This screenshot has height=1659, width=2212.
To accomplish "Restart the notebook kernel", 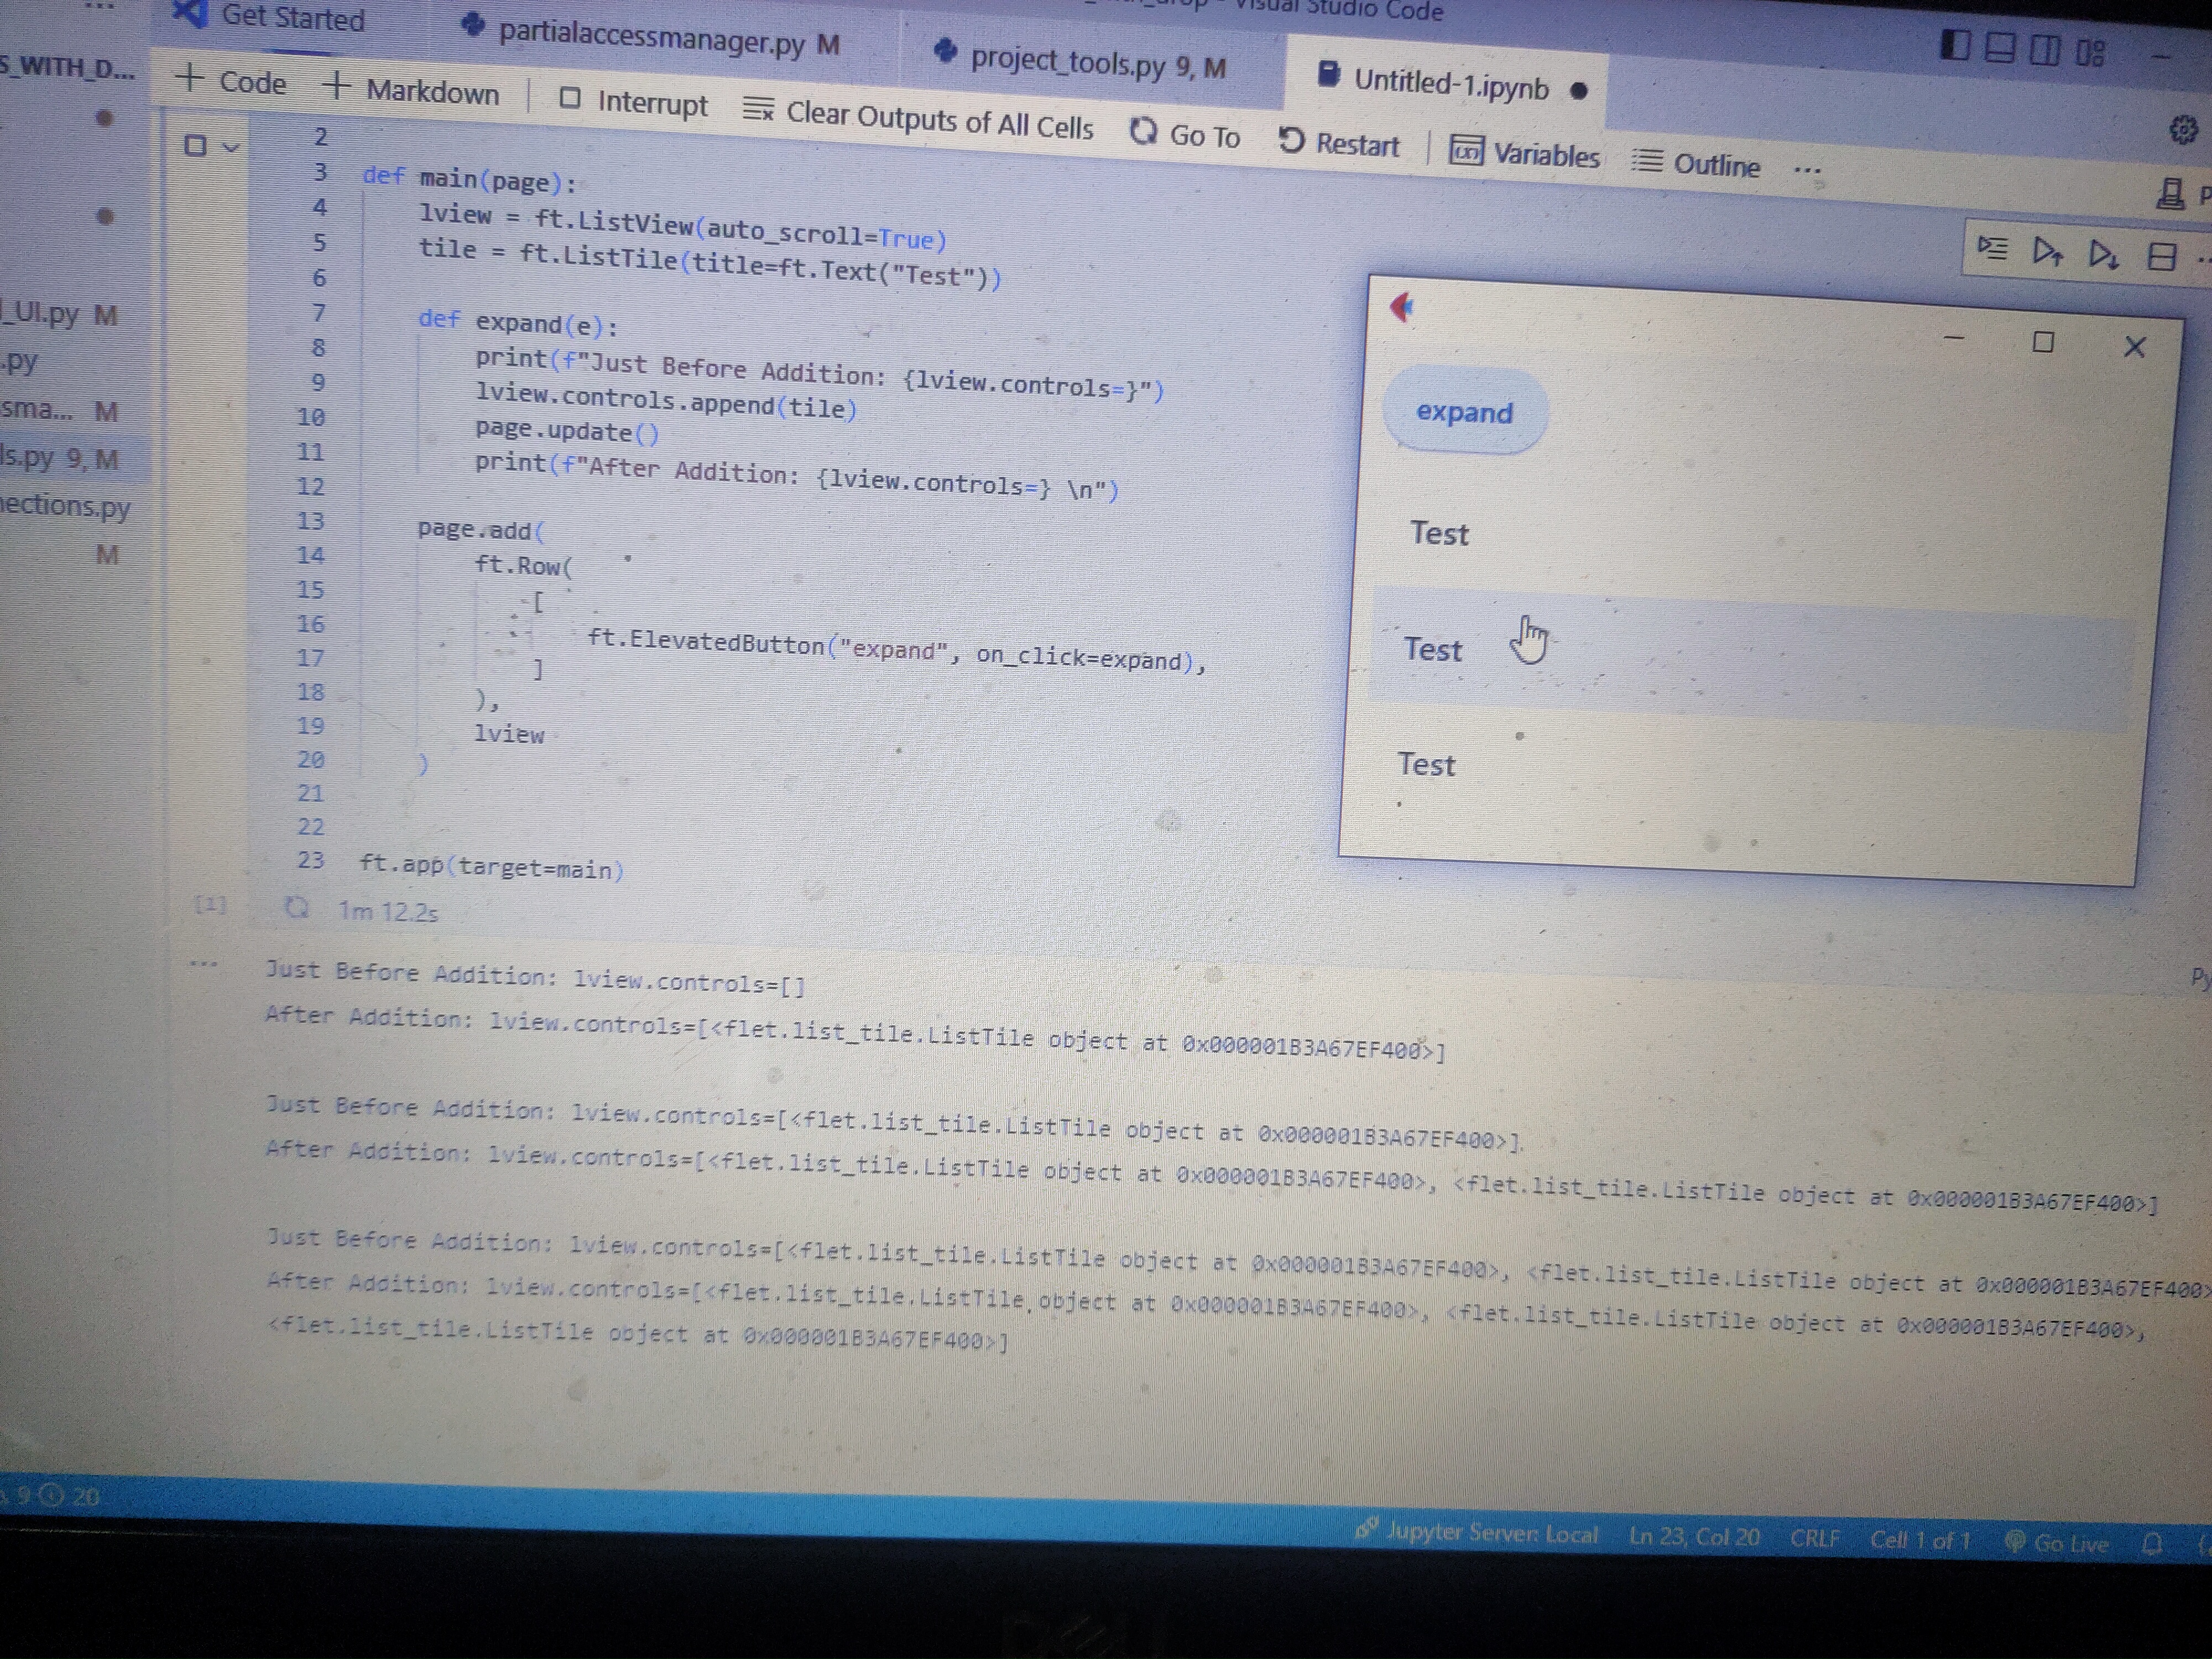I will pos(1339,143).
